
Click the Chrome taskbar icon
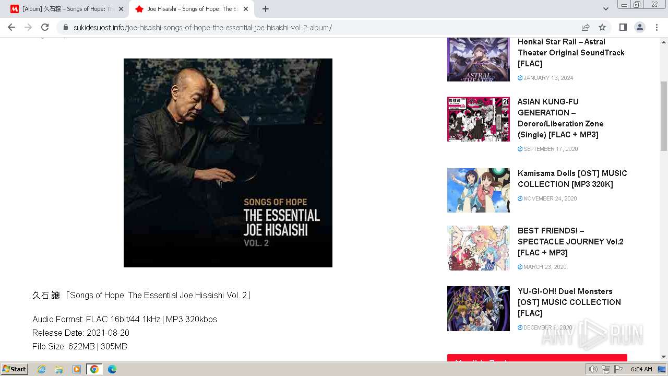94,369
